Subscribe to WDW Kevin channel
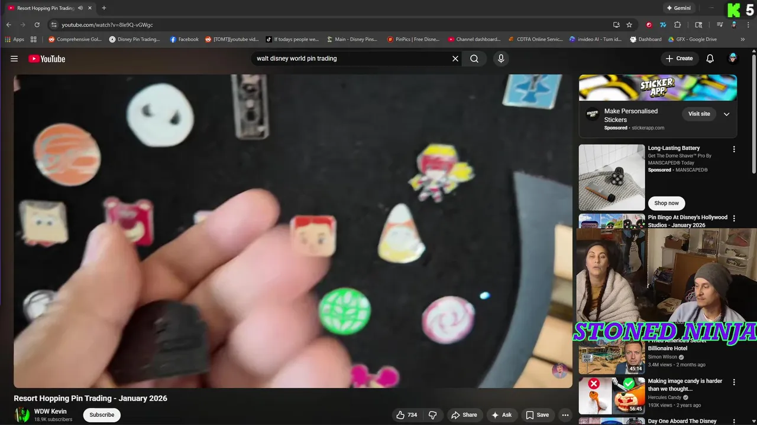 (102, 415)
